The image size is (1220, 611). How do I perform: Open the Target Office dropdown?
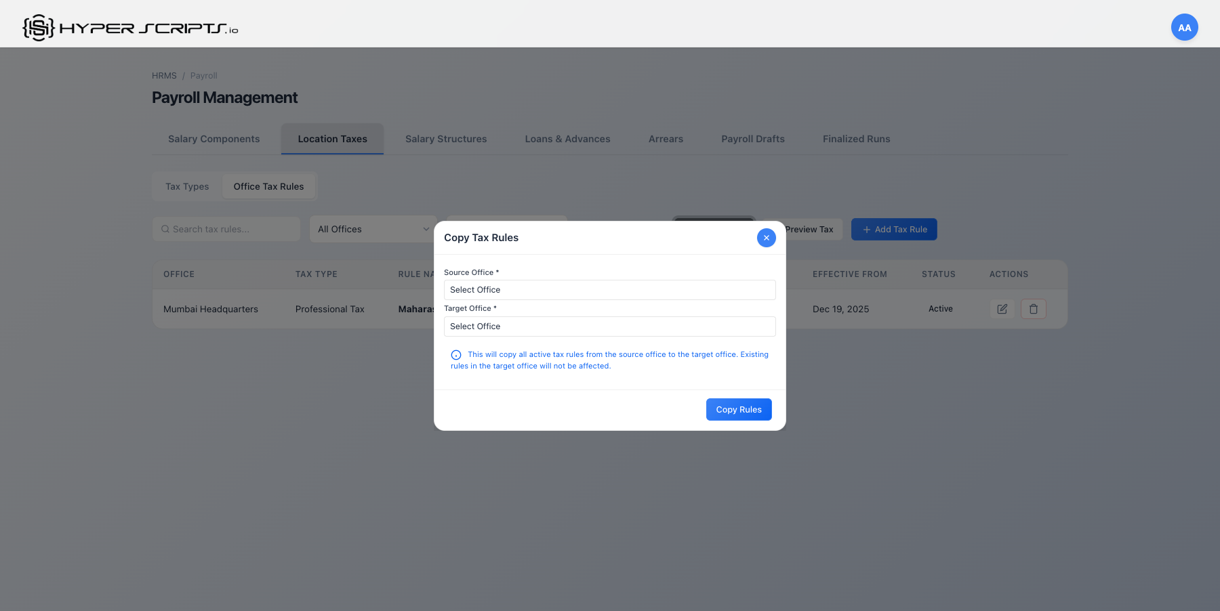click(x=609, y=326)
